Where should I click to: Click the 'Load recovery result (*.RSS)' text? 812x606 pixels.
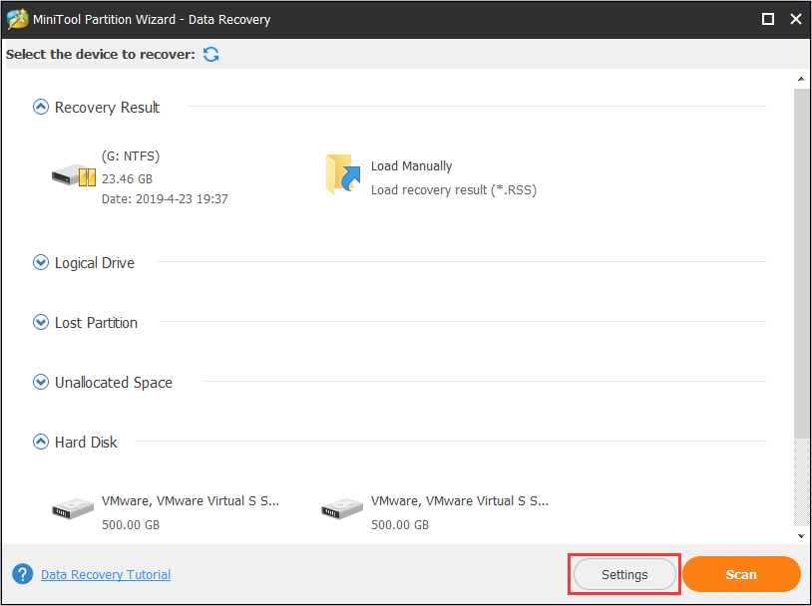click(x=454, y=190)
